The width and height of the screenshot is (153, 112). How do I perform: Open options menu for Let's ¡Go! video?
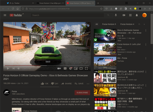(x=146, y=45)
